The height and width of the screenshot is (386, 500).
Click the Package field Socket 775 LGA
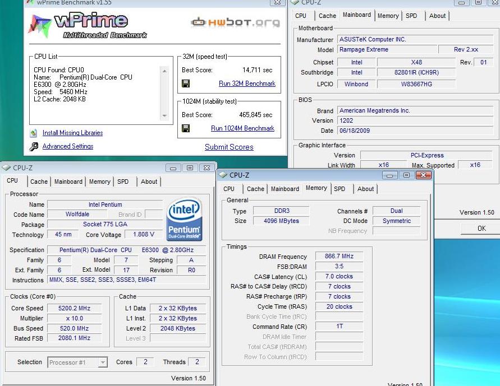105,224
